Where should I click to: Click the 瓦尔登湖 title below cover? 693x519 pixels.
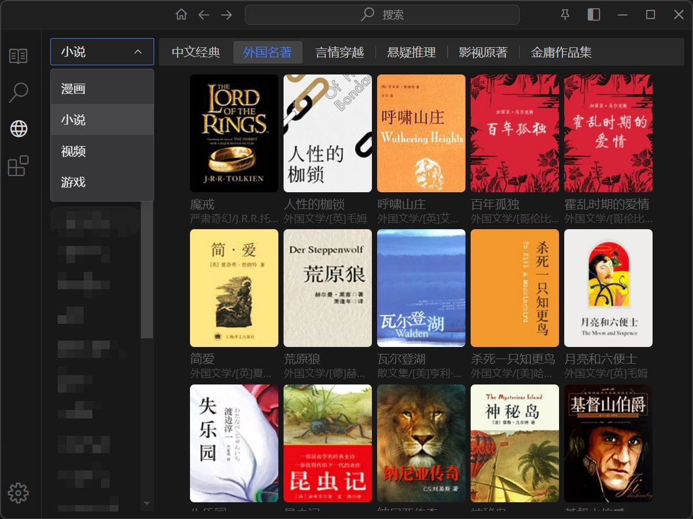pyautogui.click(x=401, y=359)
